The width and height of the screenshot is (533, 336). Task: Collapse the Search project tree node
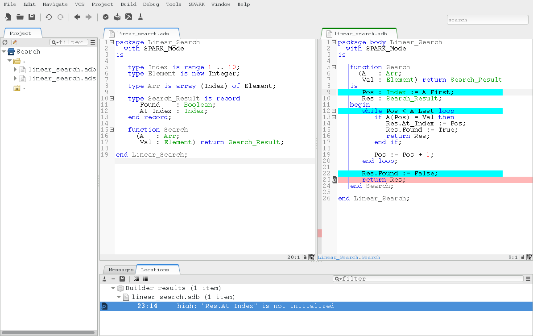point(4,52)
